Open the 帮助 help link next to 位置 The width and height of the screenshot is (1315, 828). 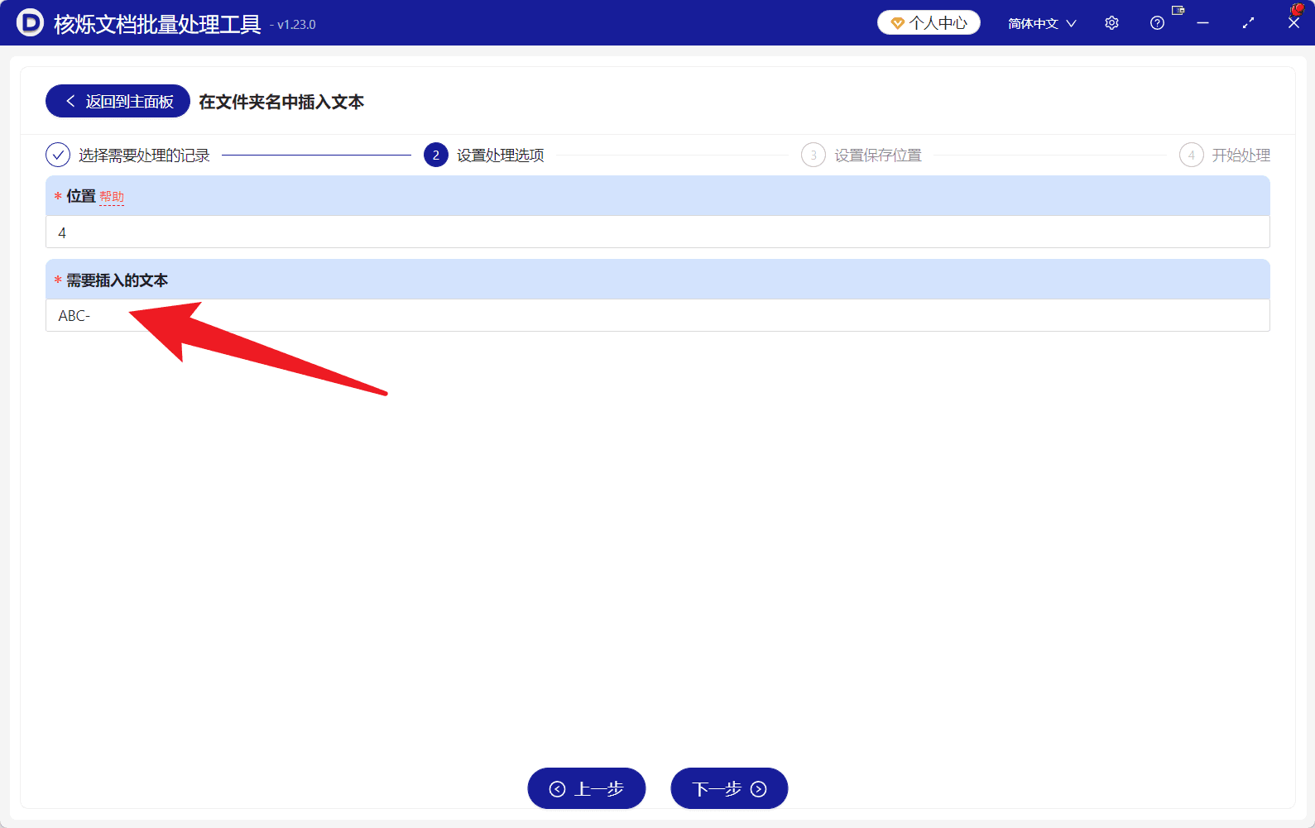point(112,197)
